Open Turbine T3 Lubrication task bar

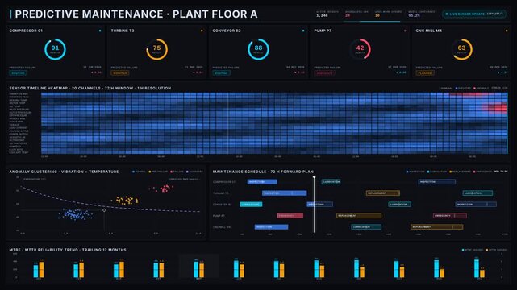click(x=477, y=193)
